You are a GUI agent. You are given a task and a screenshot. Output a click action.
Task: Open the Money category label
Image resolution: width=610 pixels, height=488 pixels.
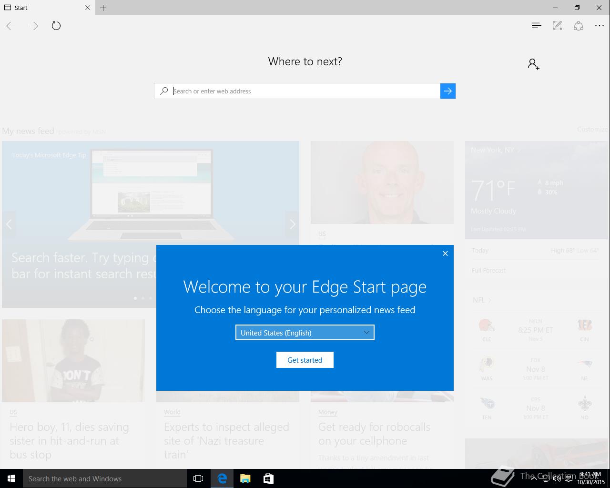pyautogui.click(x=328, y=412)
